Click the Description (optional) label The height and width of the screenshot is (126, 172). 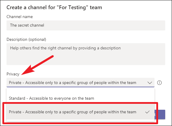26,39
